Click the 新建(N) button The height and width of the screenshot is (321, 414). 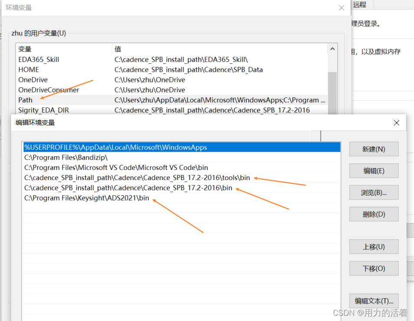coord(374,149)
